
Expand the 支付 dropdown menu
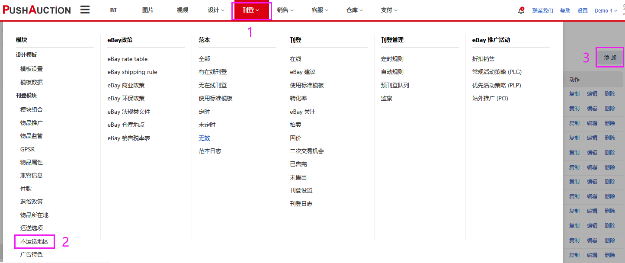[389, 10]
